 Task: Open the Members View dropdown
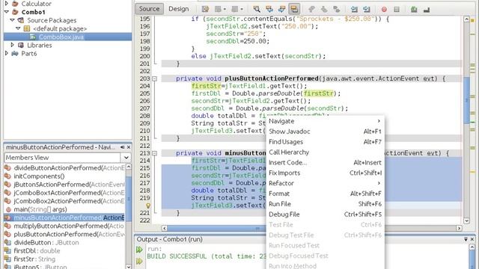[x=126, y=158]
